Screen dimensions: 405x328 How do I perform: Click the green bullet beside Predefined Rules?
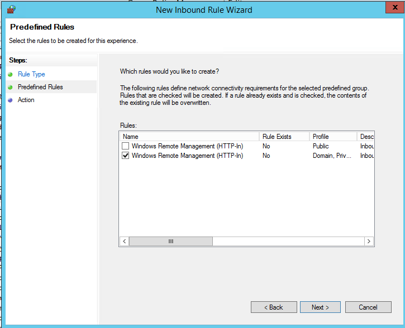click(x=10, y=87)
